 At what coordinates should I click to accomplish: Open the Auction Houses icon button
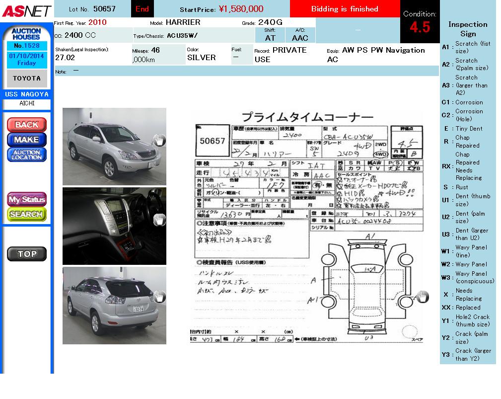click(26, 34)
